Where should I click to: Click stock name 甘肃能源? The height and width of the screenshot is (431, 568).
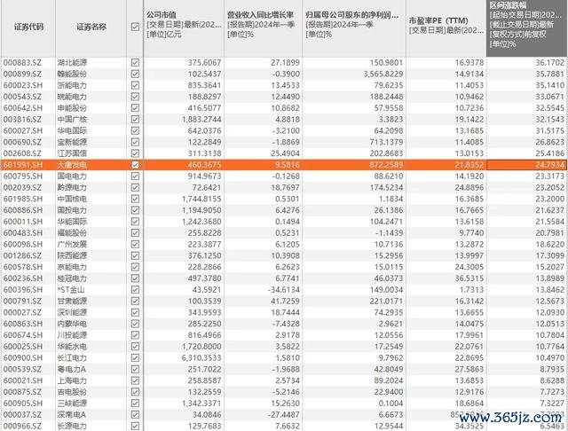pos(72,302)
